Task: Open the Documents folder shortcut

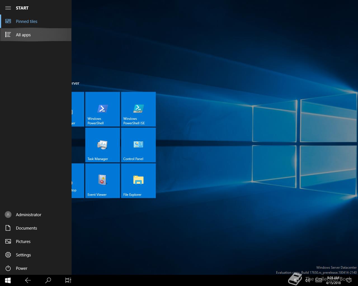Action: [x=36, y=228]
